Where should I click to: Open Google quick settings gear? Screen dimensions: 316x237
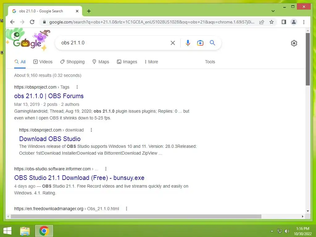point(294,43)
